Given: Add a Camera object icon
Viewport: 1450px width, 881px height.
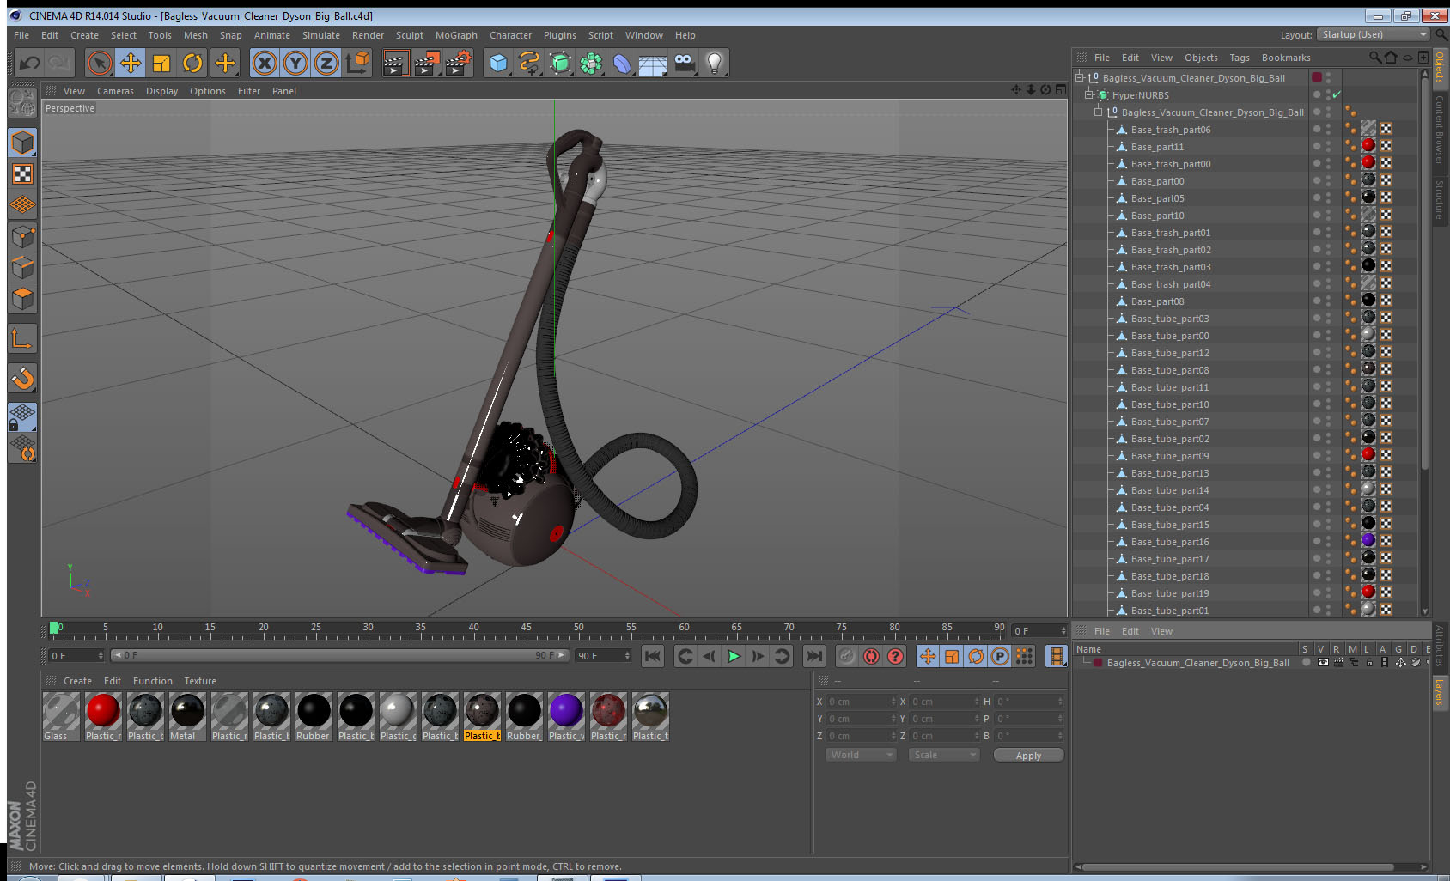Looking at the screenshot, I should pos(685,63).
